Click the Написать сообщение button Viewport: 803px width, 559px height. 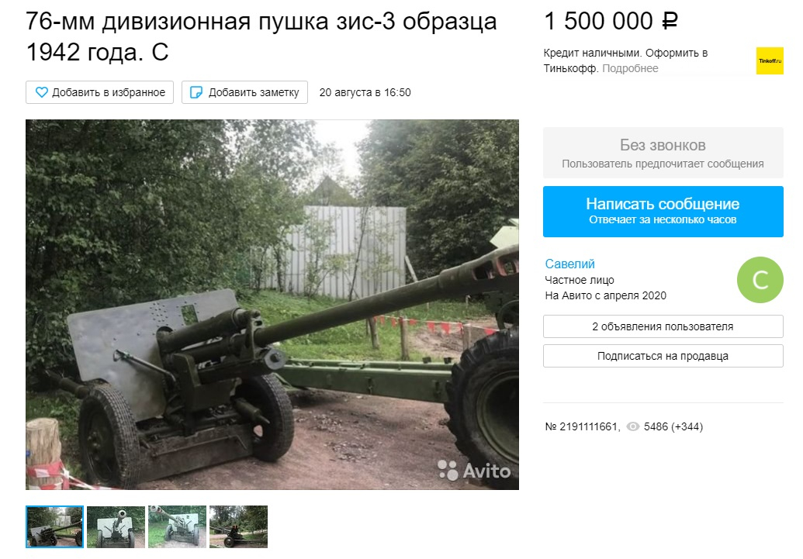click(663, 212)
